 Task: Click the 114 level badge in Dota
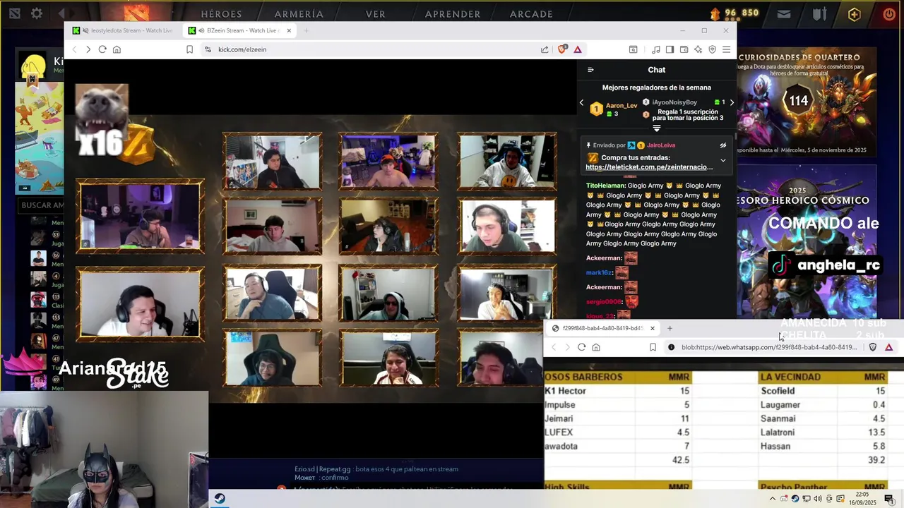click(799, 101)
